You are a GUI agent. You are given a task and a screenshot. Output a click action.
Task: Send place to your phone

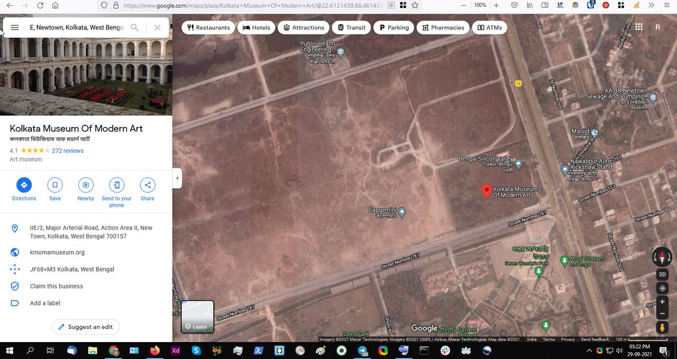point(117,192)
